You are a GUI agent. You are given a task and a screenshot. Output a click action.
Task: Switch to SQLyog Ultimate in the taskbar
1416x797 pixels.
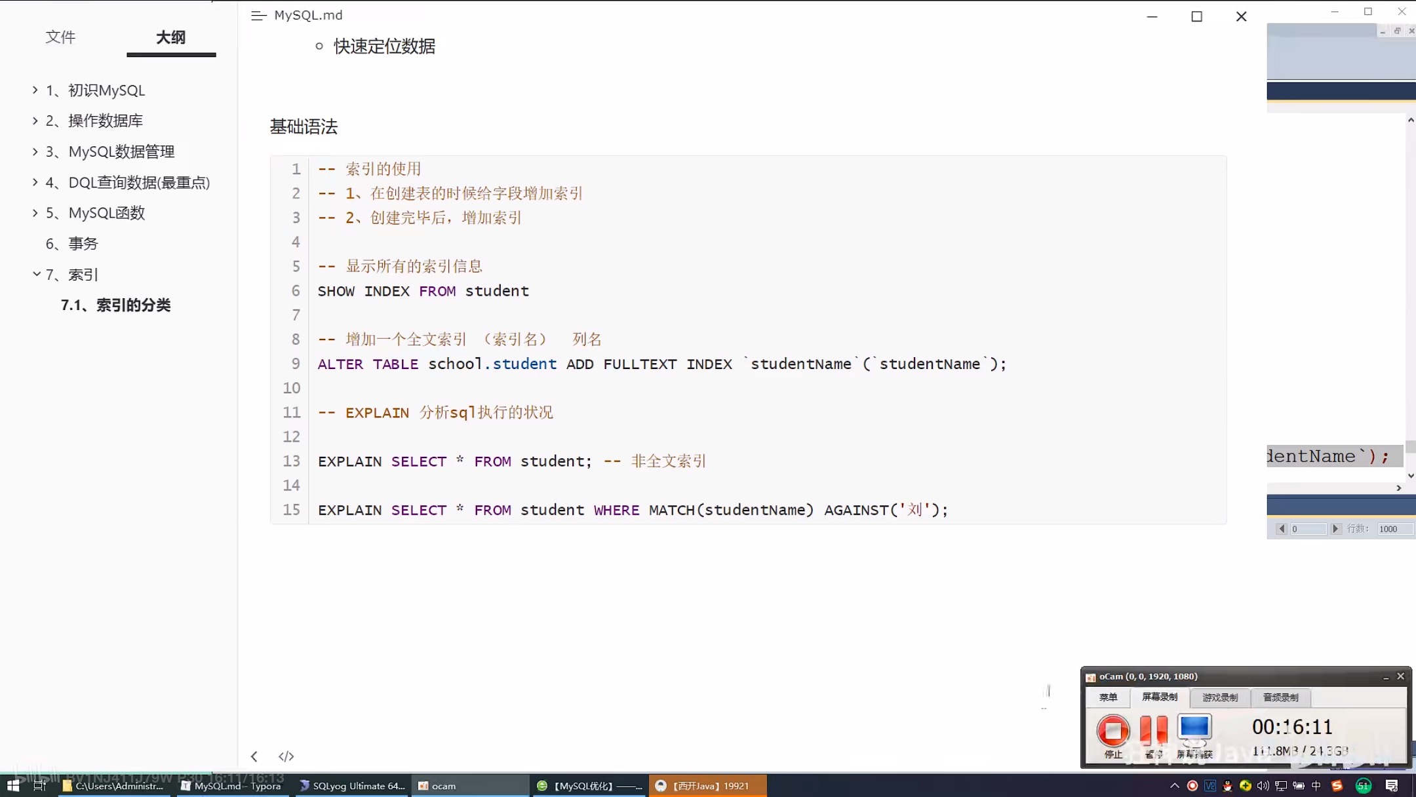pos(352,786)
